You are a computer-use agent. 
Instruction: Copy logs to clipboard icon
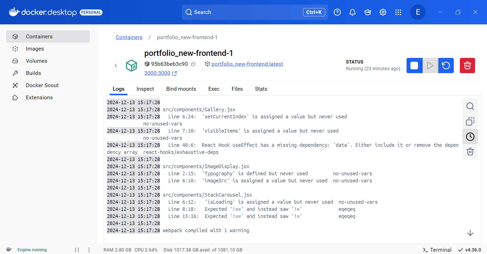pos(470,121)
